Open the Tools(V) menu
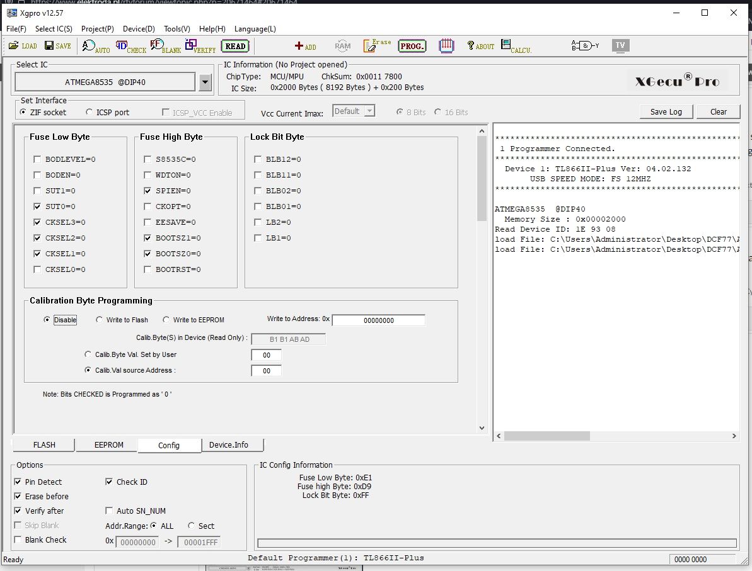Screen dimensions: 752x571 pyautogui.click(x=177, y=29)
